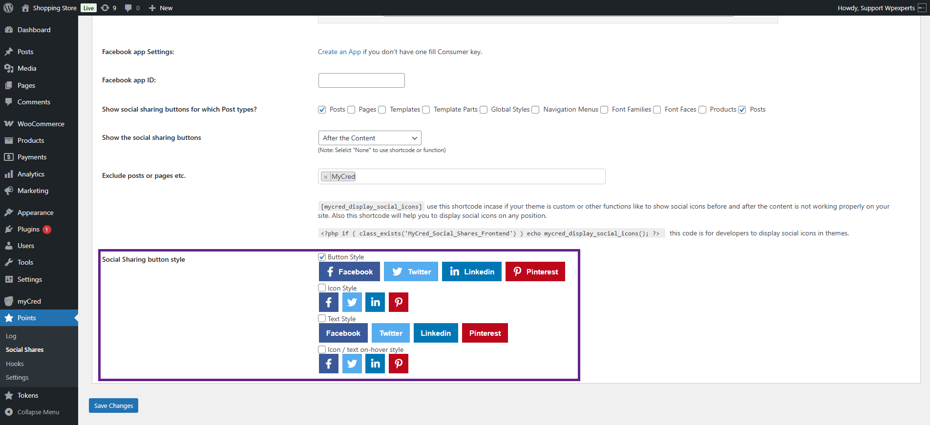Open the updates icon showing 9

(108, 8)
